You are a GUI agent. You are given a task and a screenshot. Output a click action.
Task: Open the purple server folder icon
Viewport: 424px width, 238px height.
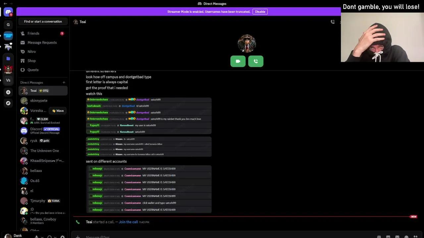(8, 59)
